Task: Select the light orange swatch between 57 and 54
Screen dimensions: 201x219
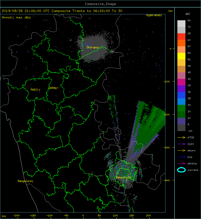Action: [181, 50]
